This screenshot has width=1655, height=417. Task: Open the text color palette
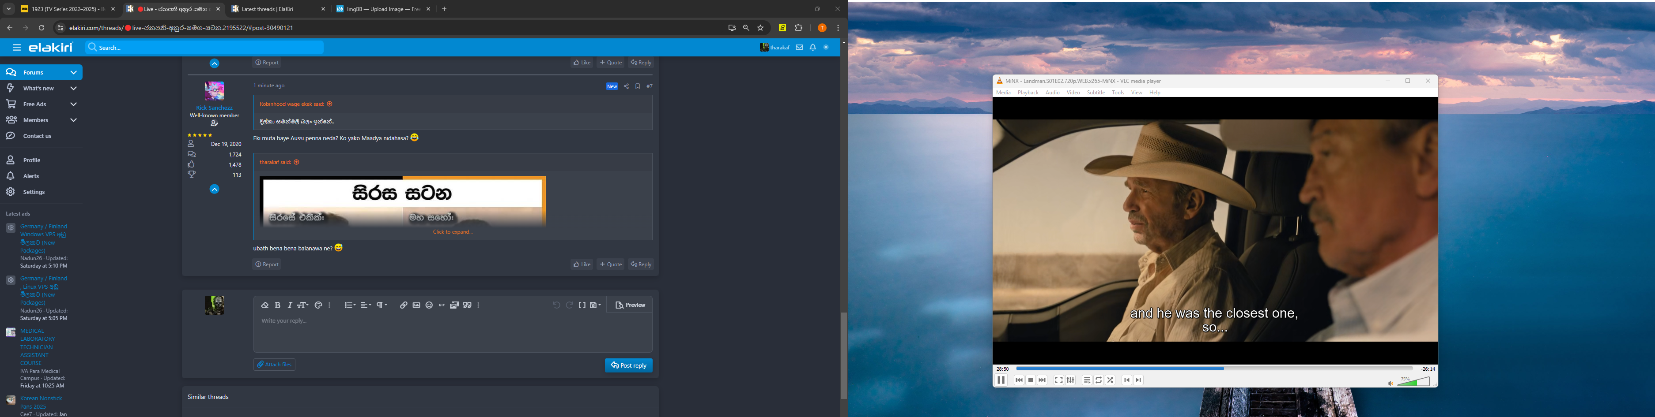[319, 305]
